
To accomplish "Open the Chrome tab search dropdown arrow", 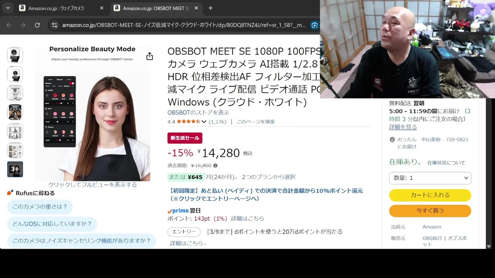I will [x=8, y=8].
